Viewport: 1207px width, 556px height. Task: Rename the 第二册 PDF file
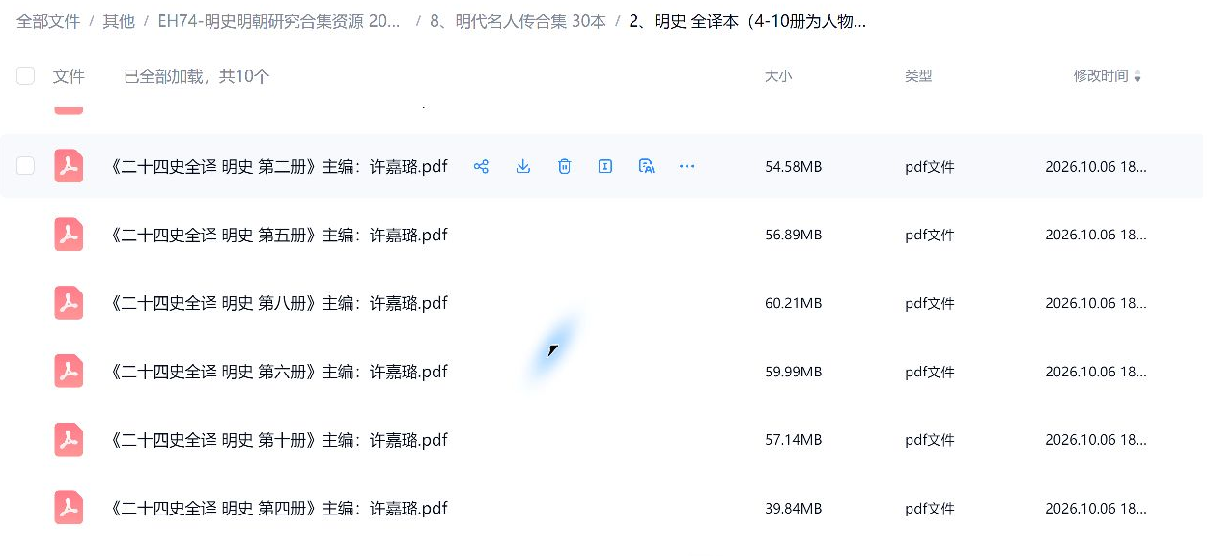[605, 166]
